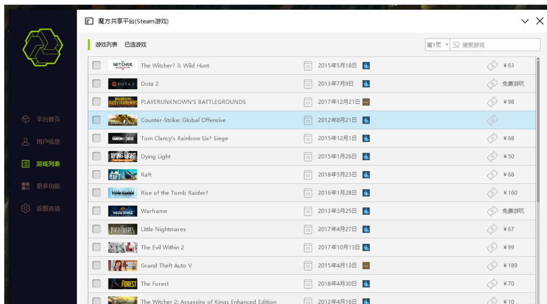
Task: Focus the 搜索游戏 search field
Action: 495,45
